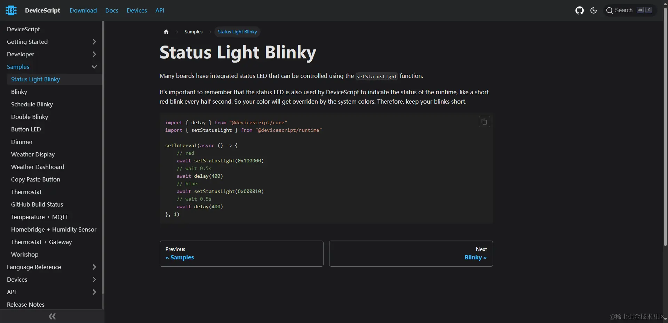Viewport: 668px width, 323px height.
Task: Open Dimmer sample
Action: [22, 142]
